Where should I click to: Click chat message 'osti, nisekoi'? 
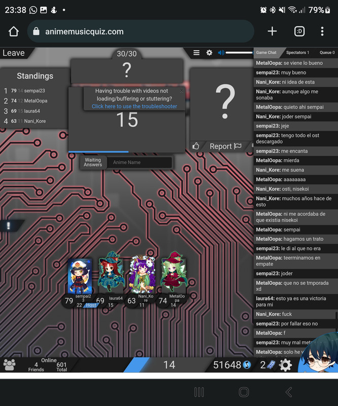click(295, 189)
